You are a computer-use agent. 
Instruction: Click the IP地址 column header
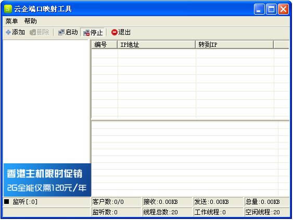(x=157, y=45)
